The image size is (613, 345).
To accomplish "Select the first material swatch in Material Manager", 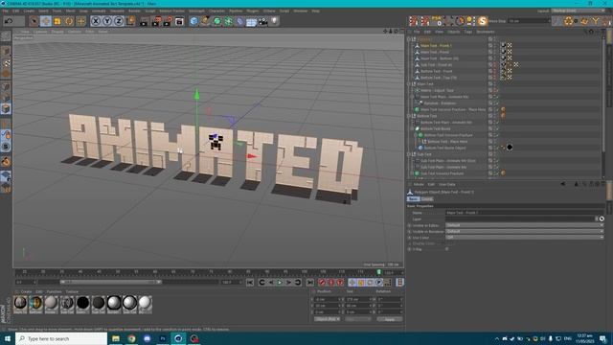I will point(20,304).
